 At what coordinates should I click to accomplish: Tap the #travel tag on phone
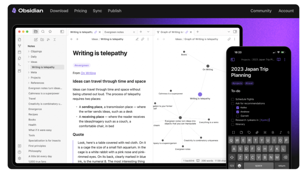(x=249, y=83)
